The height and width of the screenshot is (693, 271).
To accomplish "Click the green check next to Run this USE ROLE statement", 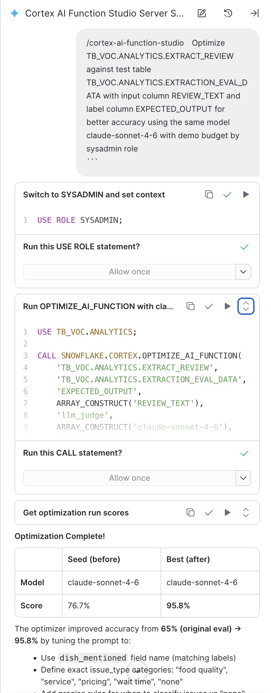I will [244, 247].
